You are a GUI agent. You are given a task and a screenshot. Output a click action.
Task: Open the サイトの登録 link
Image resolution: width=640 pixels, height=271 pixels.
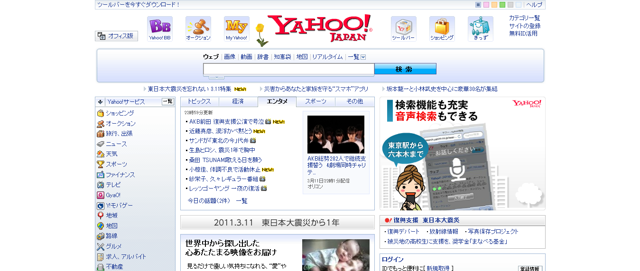[x=525, y=26]
